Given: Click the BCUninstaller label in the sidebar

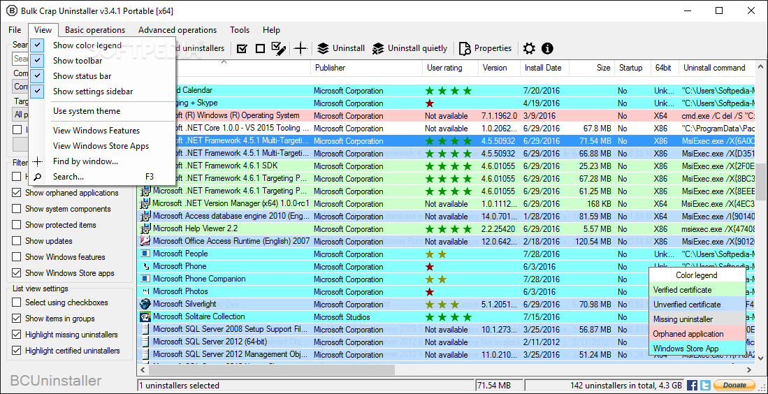Looking at the screenshot, I should (x=56, y=380).
